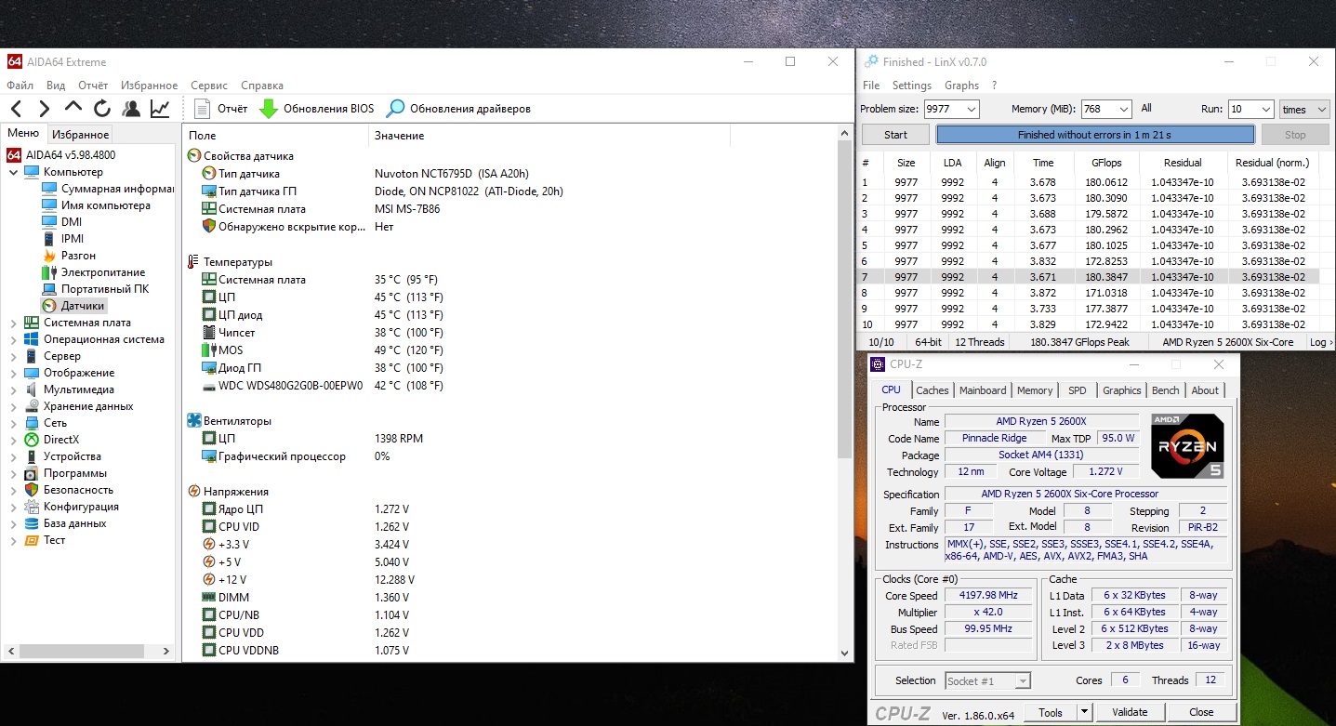
Task: Open the Tools dropdown arrow in CPU-Z
Action: 1083,713
